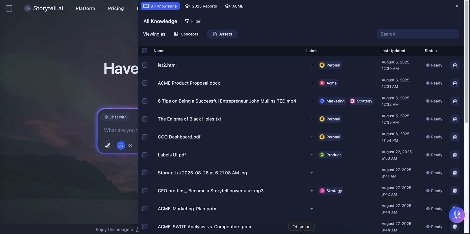Toggle the left sidebar panel icon
This screenshot has height=234, width=470.
coord(9,8)
